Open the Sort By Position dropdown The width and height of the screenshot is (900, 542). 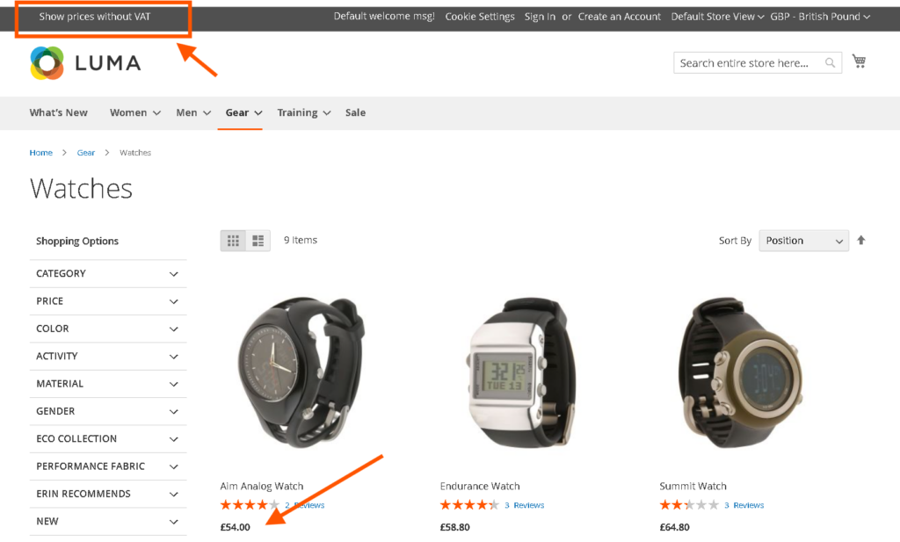(803, 241)
